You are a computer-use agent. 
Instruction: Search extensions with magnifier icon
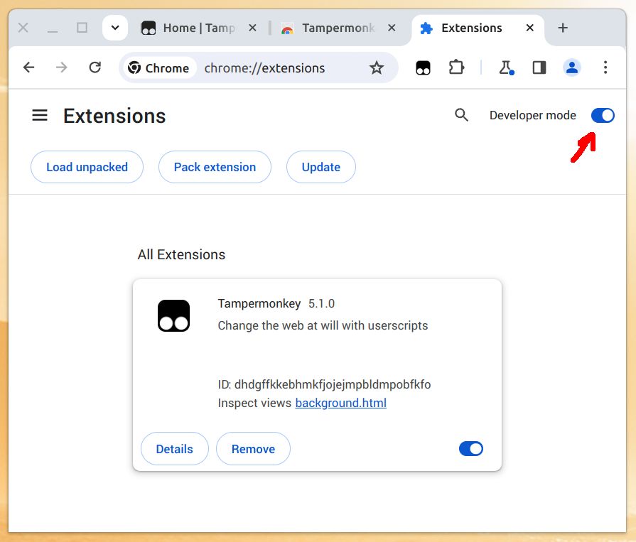pyautogui.click(x=461, y=115)
